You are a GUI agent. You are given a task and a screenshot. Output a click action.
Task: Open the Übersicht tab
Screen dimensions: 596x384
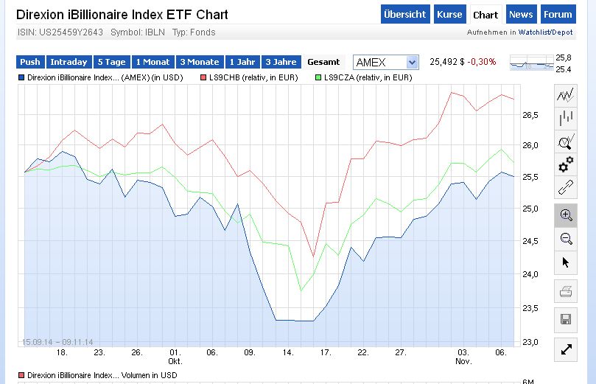[x=405, y=15]
